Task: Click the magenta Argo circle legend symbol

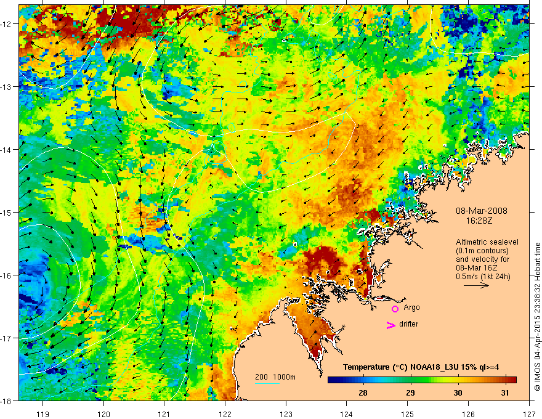Action: [x=395, y=309]
